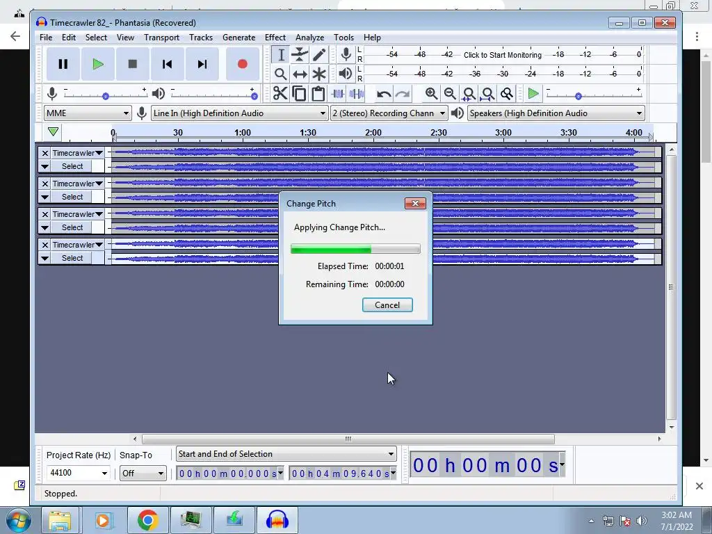Click the selection end time field

coord(342,474)
